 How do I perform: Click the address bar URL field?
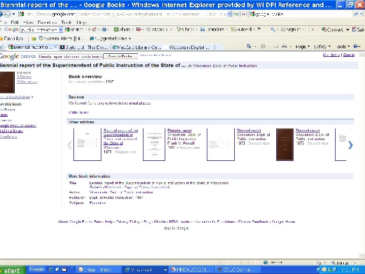[123, 14]
